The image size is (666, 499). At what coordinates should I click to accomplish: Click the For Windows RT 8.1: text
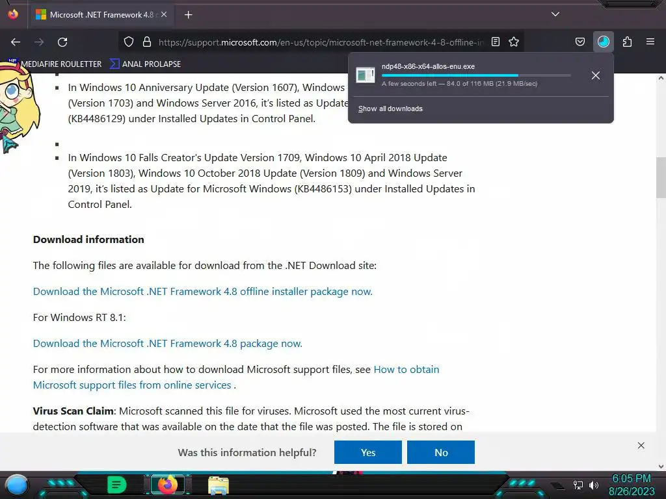pyautogui.click(x=79, y=317)
